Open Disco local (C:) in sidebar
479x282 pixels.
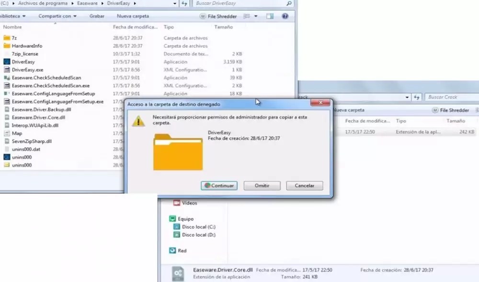point(199,227)
